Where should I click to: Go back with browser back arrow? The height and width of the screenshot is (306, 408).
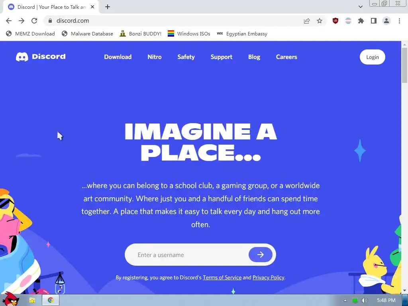coord(9,21)
